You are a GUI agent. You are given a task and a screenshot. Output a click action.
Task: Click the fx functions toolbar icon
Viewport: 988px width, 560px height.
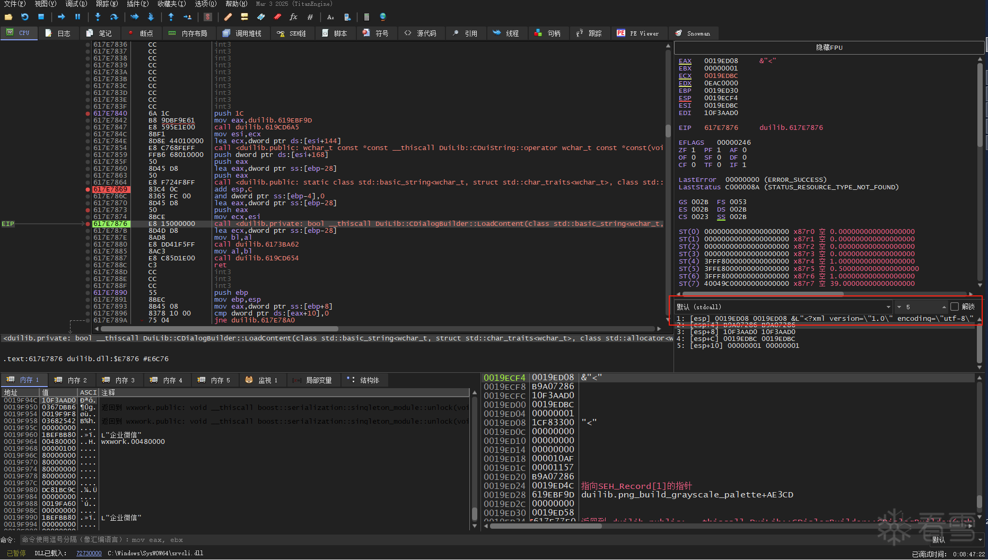293,17
